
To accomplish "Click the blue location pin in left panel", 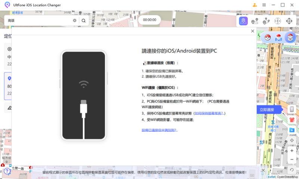I will tap(9, 78).
